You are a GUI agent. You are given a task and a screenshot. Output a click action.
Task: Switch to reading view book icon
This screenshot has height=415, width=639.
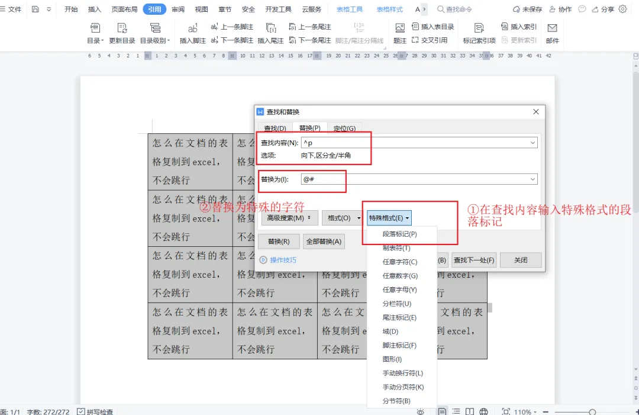point(470,411)
